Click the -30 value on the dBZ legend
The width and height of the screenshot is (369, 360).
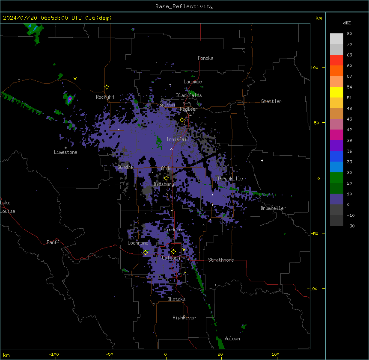click(x=351, y=226)
